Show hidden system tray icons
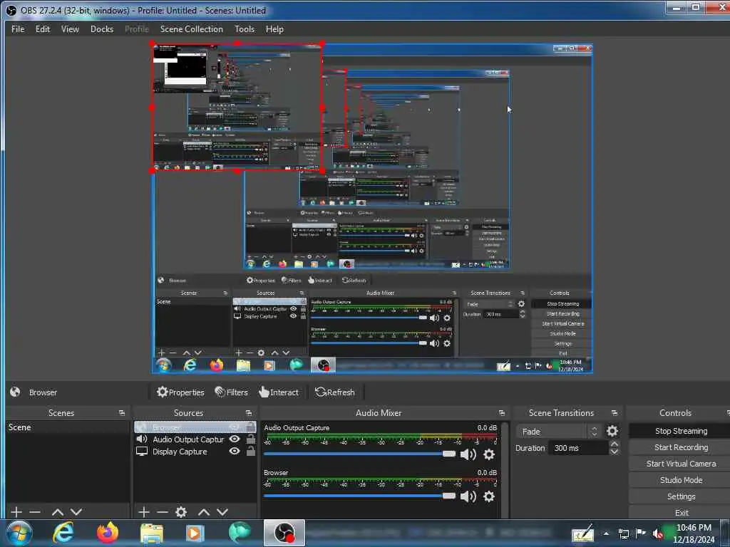This screenshot has height=547, width=730. tap(606, 533)
